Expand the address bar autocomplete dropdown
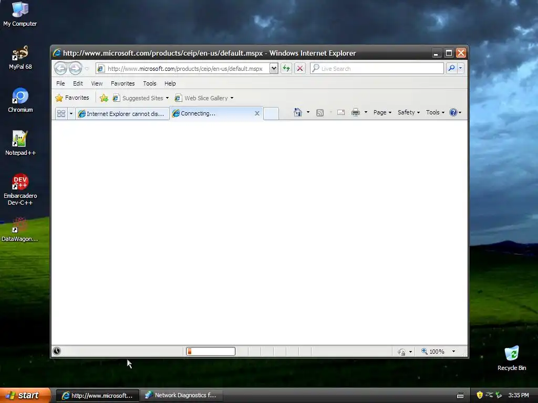538x403 pixels. point(273,69)
